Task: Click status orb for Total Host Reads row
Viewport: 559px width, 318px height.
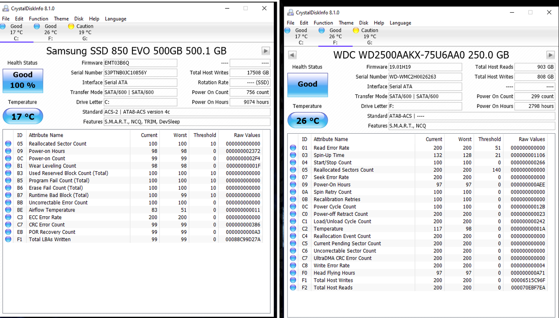Action: click(x=293, y=287)
